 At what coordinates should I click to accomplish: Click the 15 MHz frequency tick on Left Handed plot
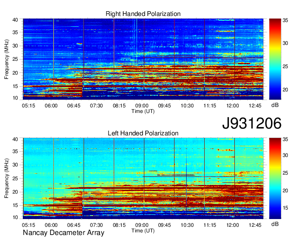pos(15,205)
